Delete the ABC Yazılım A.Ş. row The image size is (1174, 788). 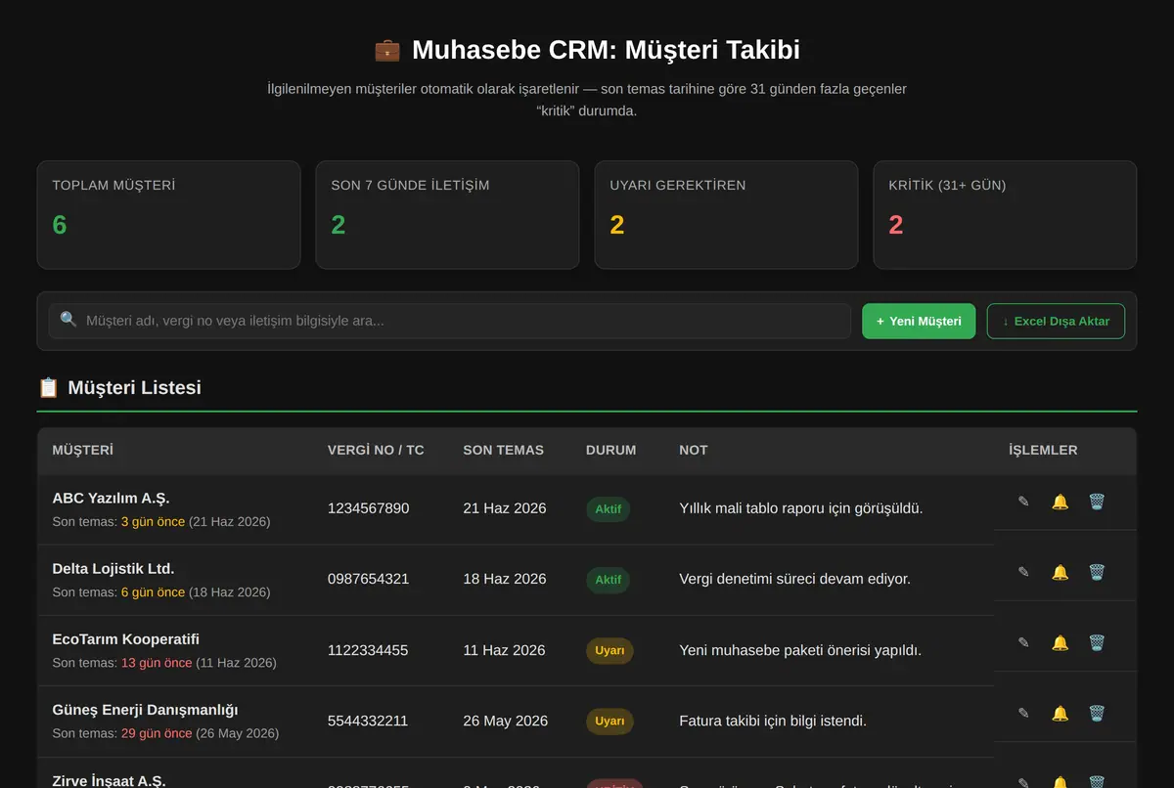[1097, 502]
